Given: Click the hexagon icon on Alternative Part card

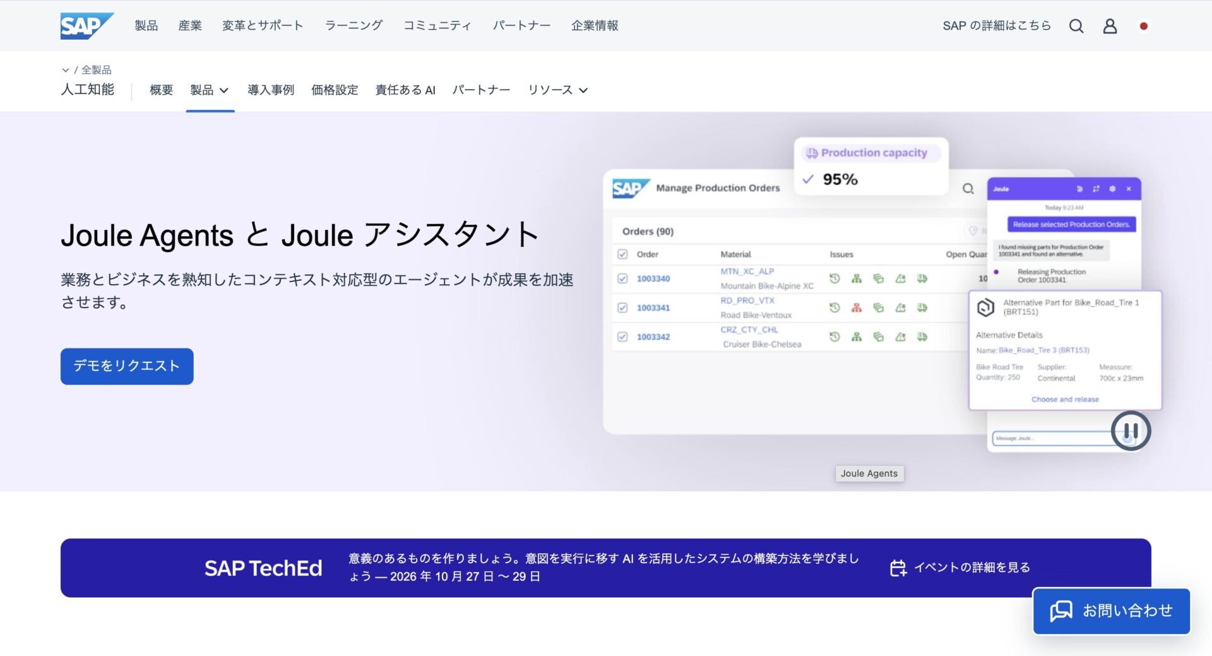Looking at the screenshot, I should pyautogui.click(x=985, y=307).
